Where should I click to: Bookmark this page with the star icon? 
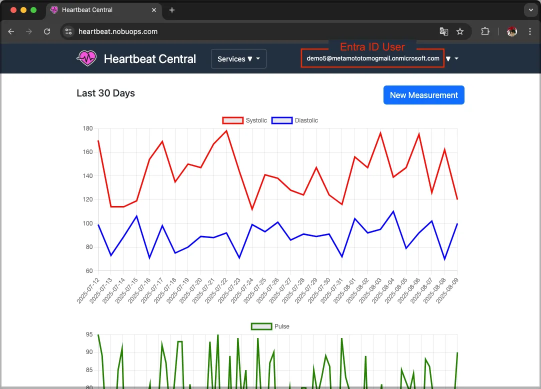point(460,31)
